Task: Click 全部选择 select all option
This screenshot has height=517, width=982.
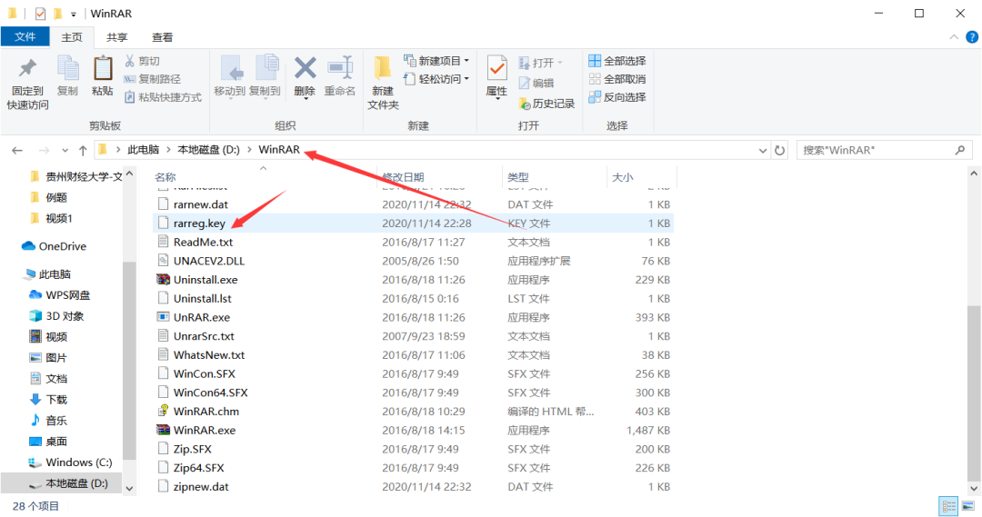Action: tap(616, 61)
